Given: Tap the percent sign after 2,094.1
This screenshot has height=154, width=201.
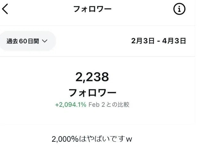Looking at the screenshot, I should (83, 105).
